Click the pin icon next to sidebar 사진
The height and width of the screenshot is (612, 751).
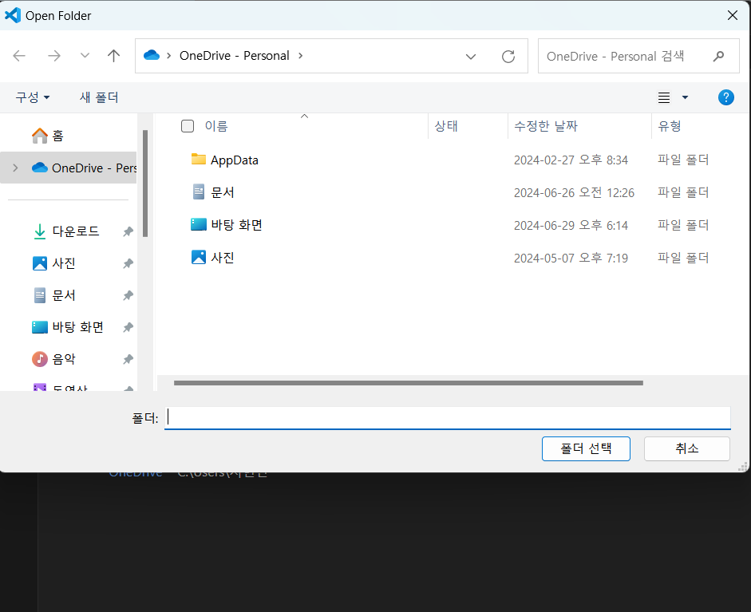[128, 263]
